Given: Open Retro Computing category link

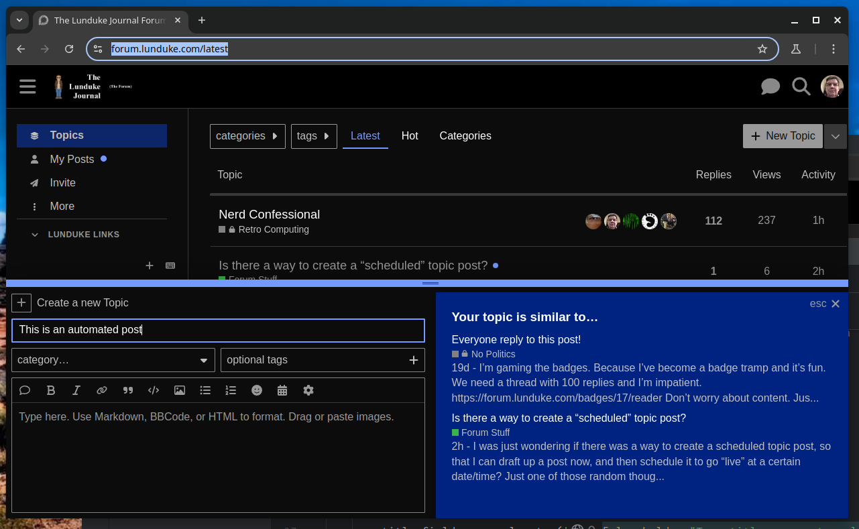Looking at the screenshot, I should click(274, 229).
